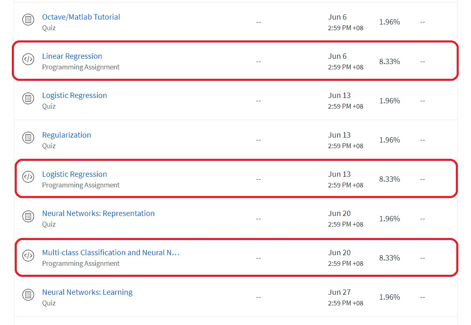Image resolution: width=471 pixels, height=325 pixels.
Task: Select the code icon for Logistic Regression assignment
Action: point(28,177)
